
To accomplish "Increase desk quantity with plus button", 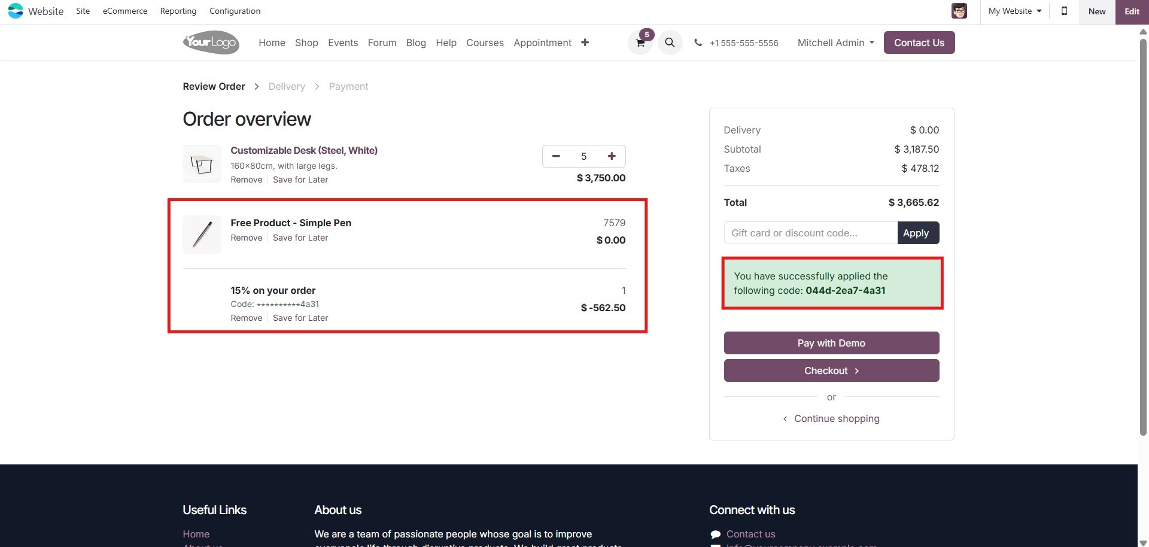I will [611, 156].
